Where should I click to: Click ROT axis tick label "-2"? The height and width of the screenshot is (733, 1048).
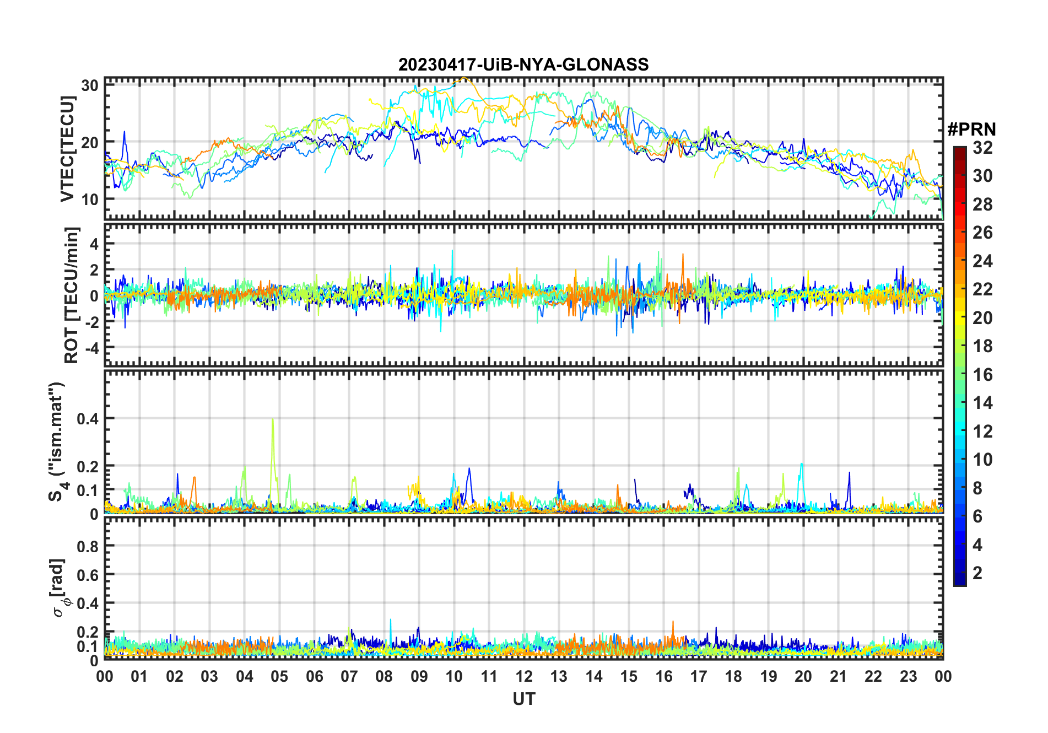91,321
